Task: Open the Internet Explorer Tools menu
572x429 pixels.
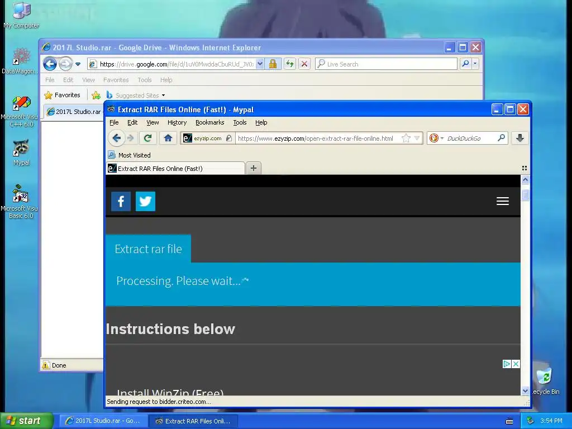Action: point(145,80)
